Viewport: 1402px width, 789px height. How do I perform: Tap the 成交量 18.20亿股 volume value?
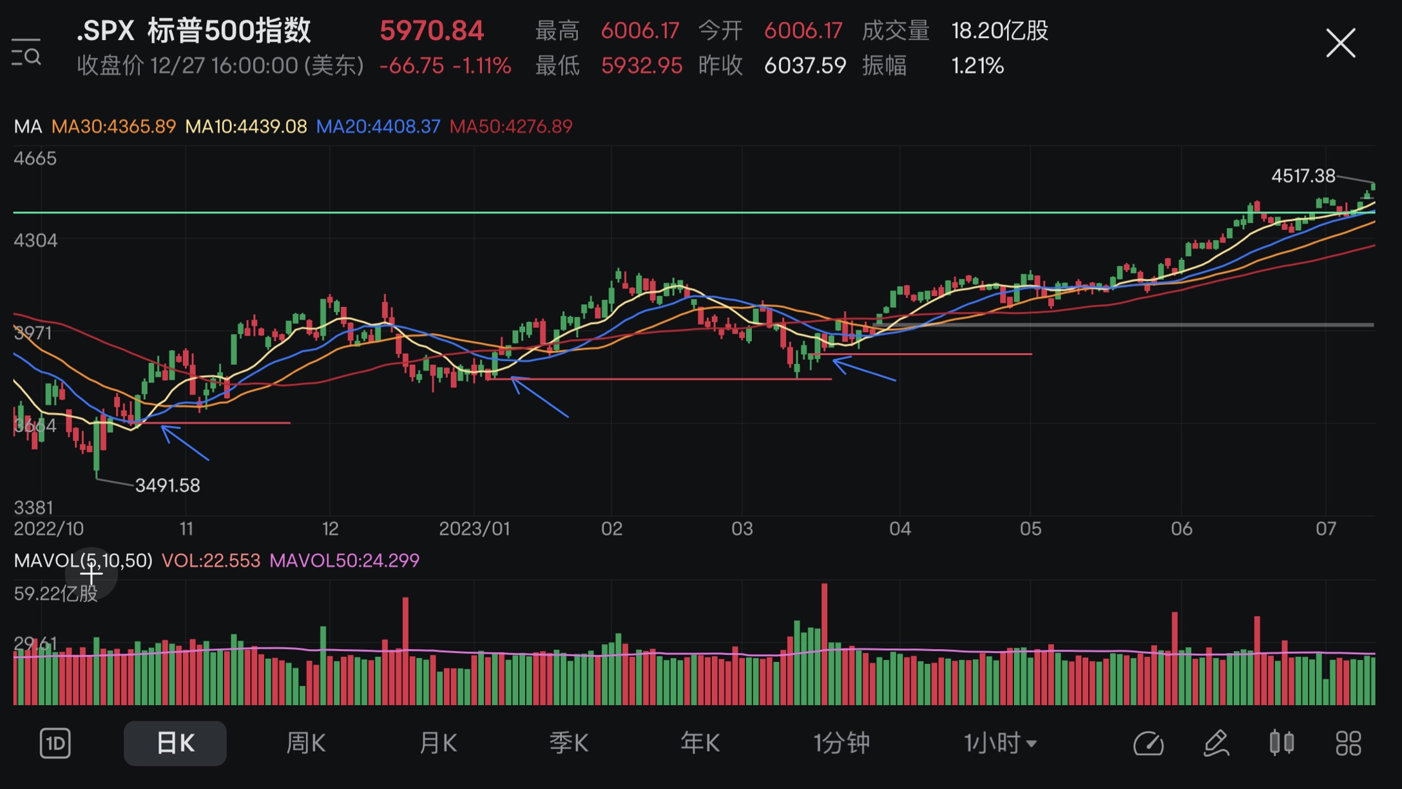coord(955,30)
